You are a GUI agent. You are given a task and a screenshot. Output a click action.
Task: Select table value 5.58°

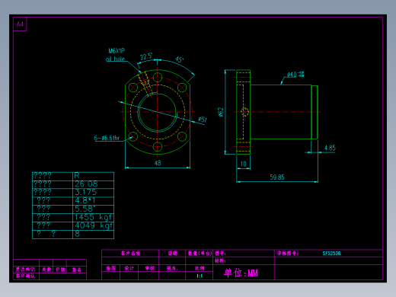point(85,209)
